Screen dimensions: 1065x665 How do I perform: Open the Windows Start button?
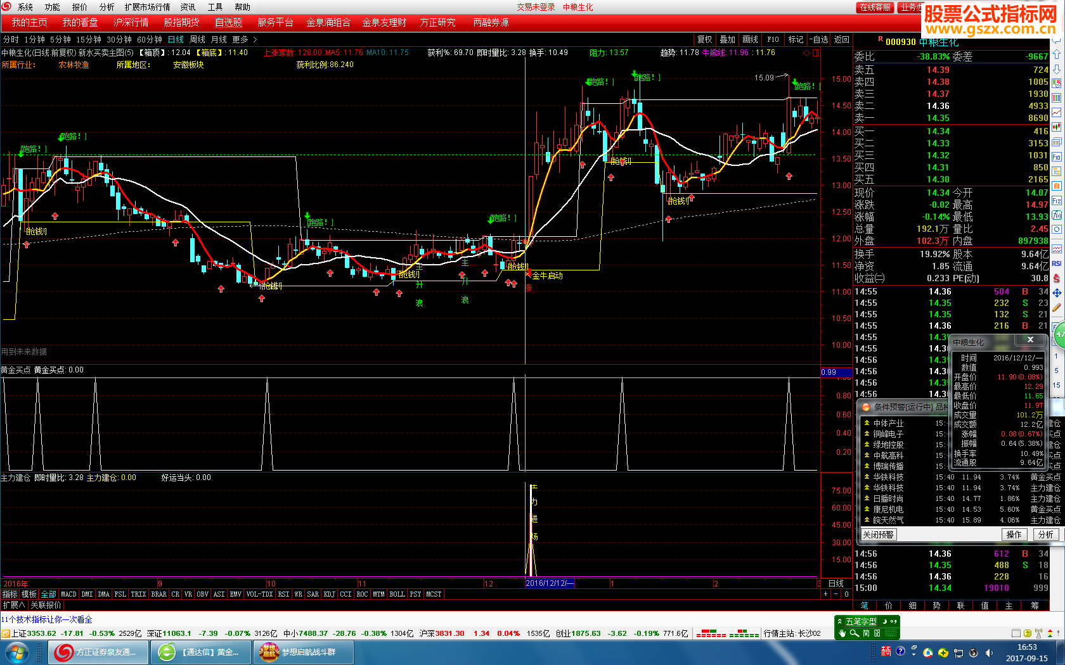click(x=16, y=652)
